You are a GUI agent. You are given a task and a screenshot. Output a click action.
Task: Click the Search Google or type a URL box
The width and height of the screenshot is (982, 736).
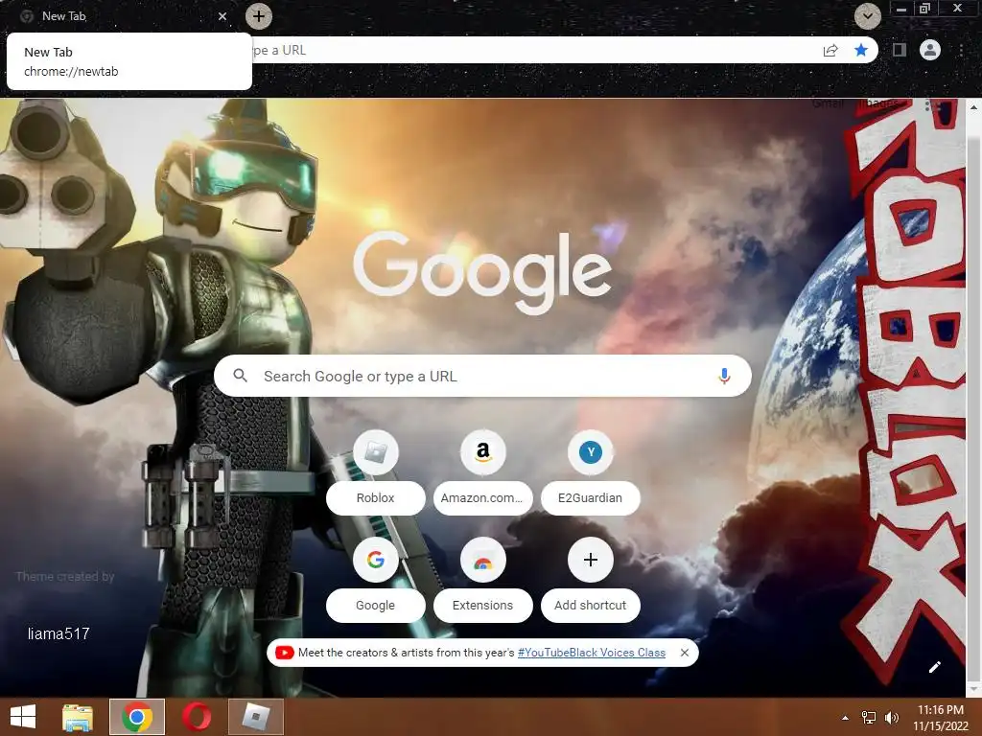pos(482,376)
